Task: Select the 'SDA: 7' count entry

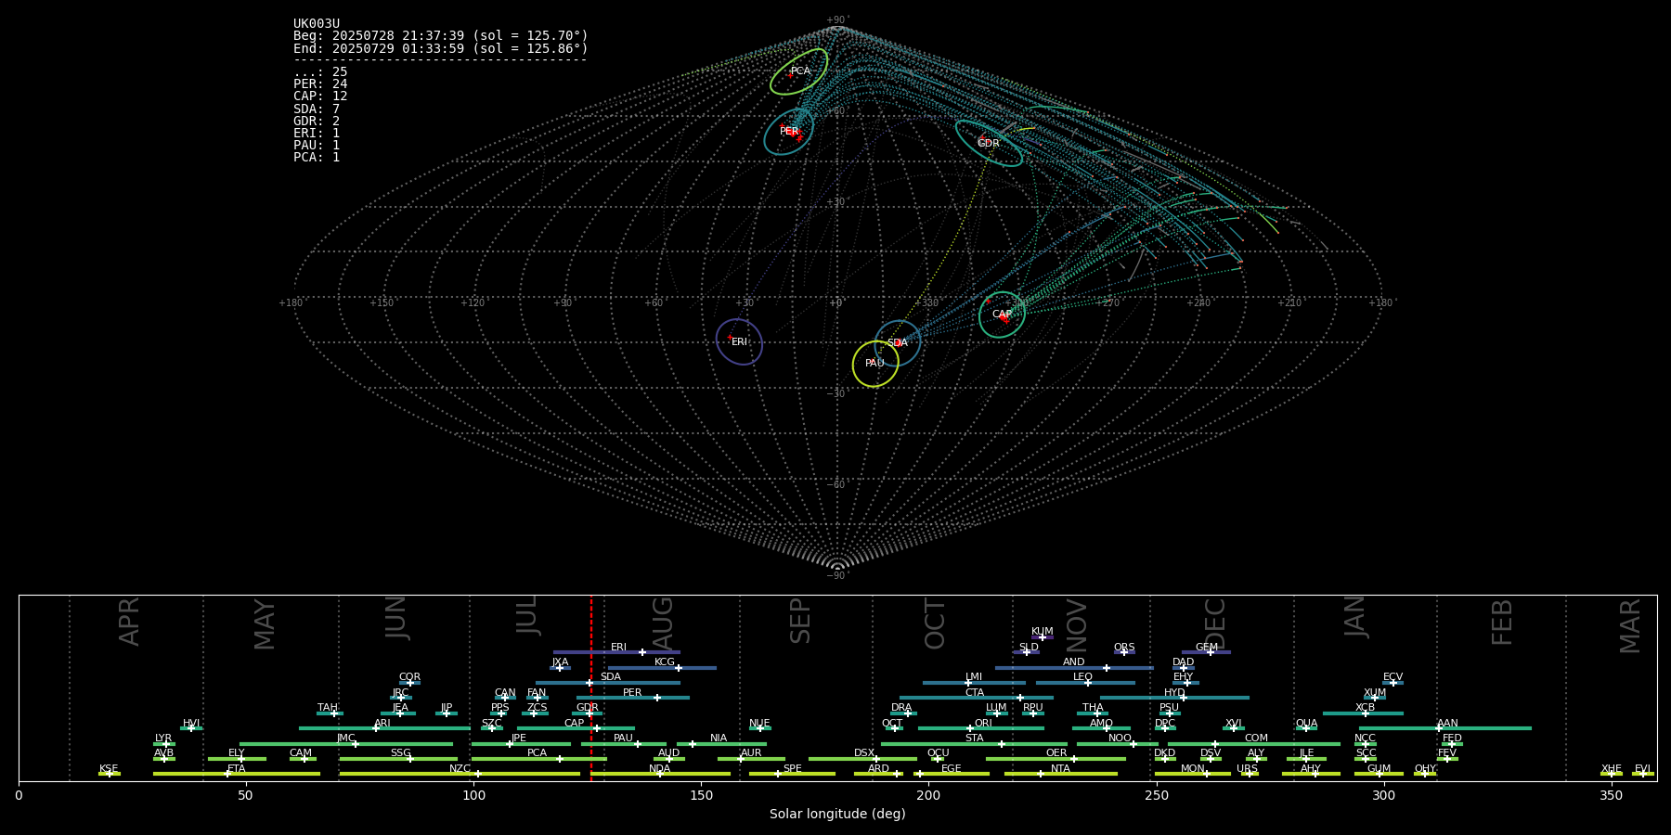Action: pos(317,109)
